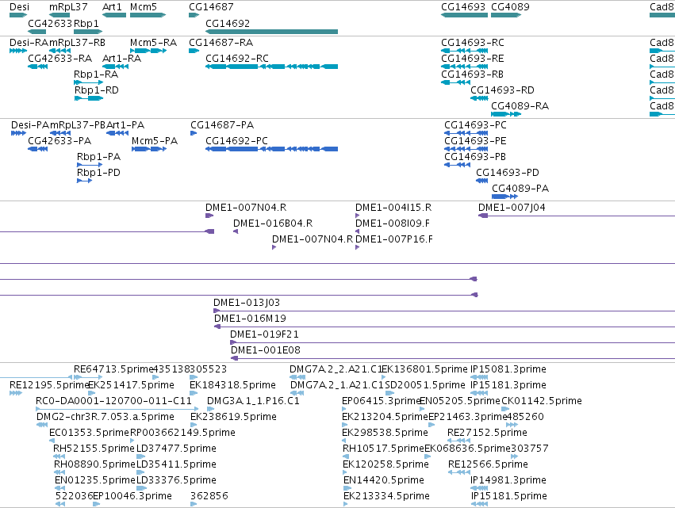Click the RC0-DA0001-120700-011-C11 EST label
This screenshot has width=675, height=508.
(x=113, y=401)
